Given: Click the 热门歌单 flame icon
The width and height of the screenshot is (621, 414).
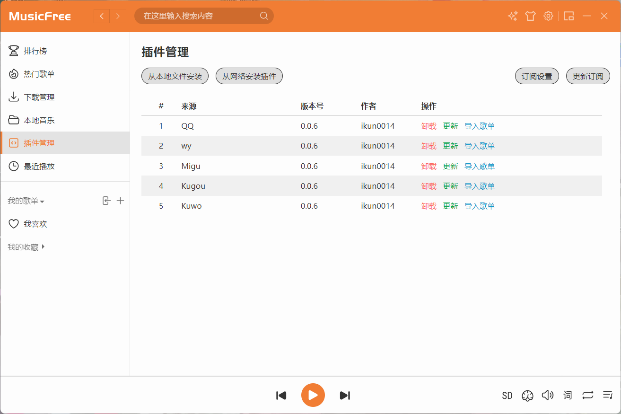Looking at the screenshot, I should (14, 74).
